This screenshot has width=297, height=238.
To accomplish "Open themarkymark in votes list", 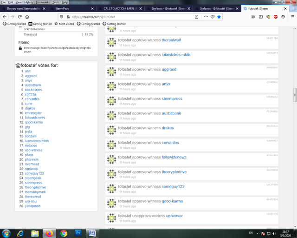I will pyautogui.click(x=35, y=192).
